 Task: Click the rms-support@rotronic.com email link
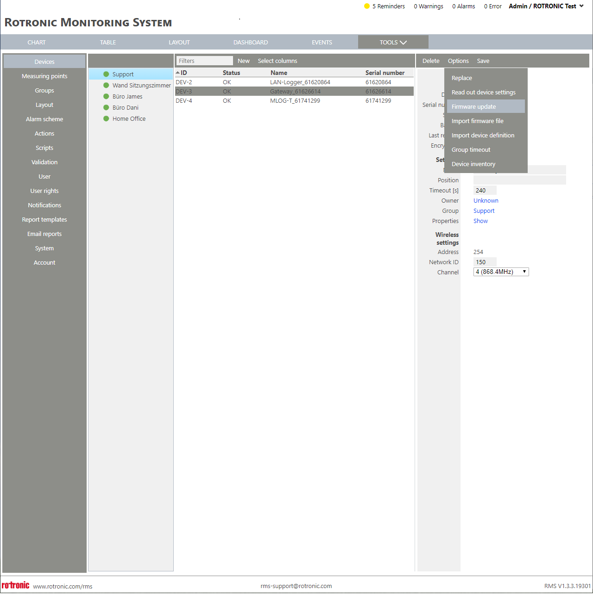pos(296,586)
